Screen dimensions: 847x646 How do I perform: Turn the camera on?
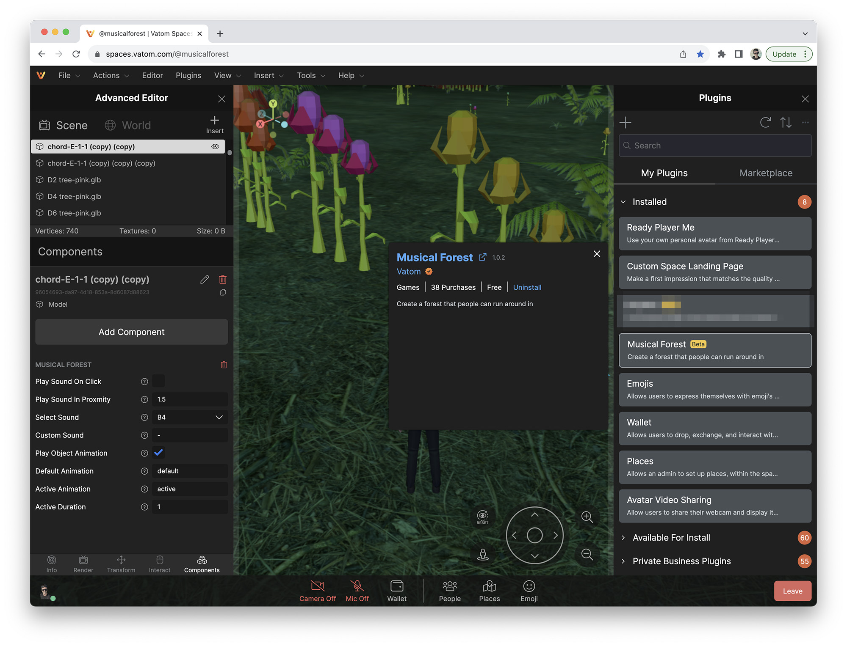[318, 591]
